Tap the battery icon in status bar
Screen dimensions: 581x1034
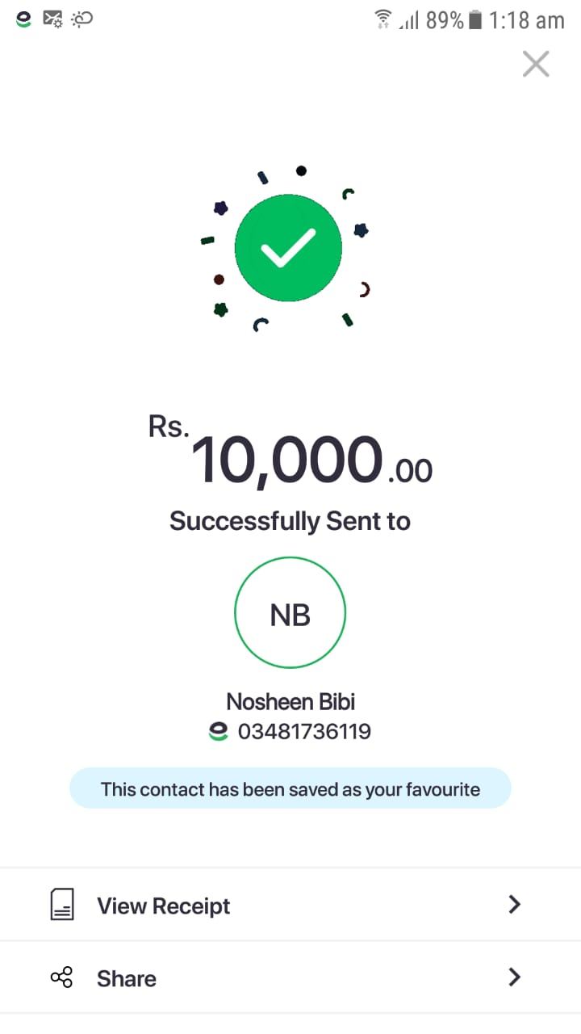[476, 19]
